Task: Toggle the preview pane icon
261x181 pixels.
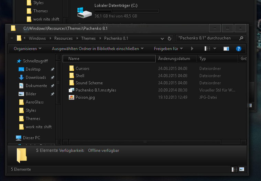Action: (226, 49)
